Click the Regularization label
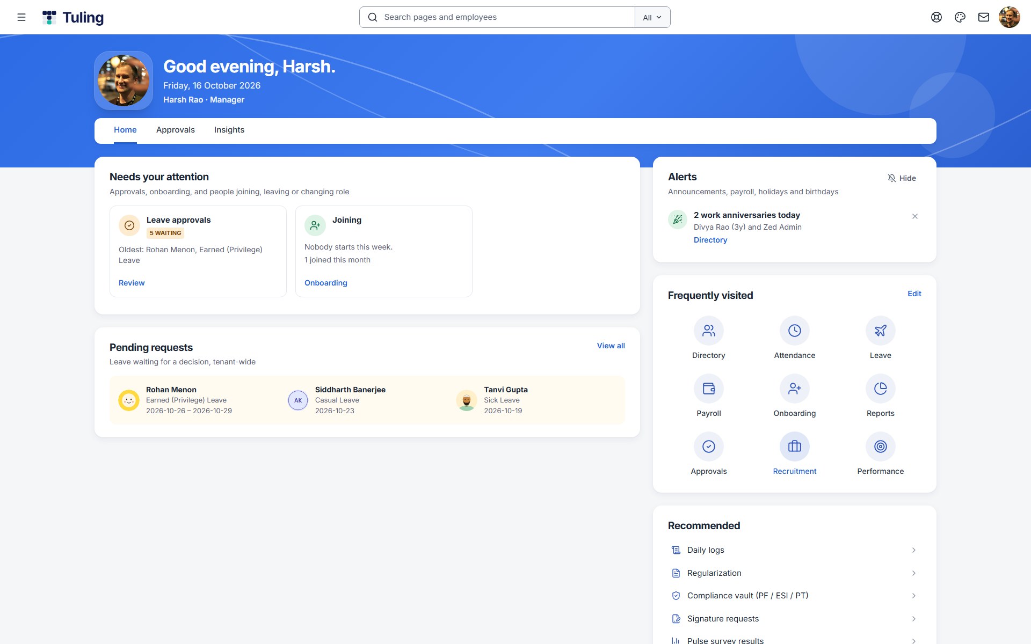The width and height of the screenshot is (1031, 644). pos(714,573)
